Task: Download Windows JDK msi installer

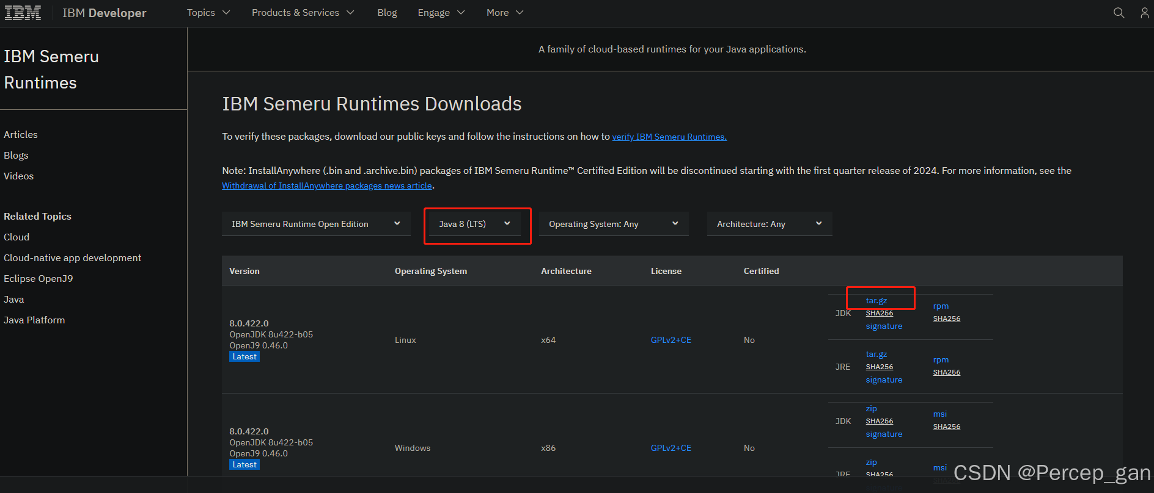Action: click(x=940, y=414)
